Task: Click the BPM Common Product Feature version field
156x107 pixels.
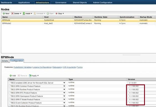Action: coord(142,86)
